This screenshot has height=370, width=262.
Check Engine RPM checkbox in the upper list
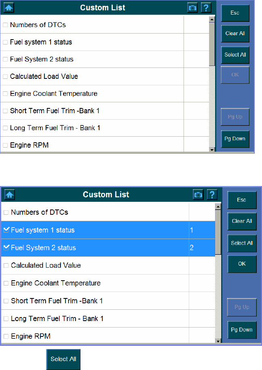[x=5, y=145]
